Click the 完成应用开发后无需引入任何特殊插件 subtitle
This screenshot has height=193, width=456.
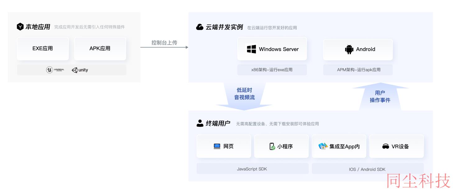(x=90, y=27)
